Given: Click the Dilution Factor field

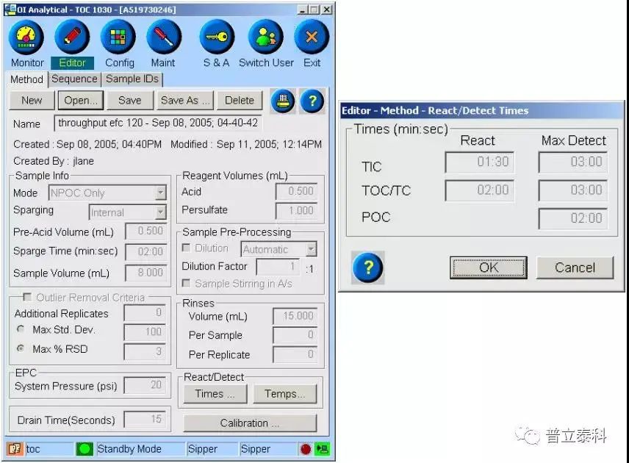Looking at the screenshot, I should [278, 266].
